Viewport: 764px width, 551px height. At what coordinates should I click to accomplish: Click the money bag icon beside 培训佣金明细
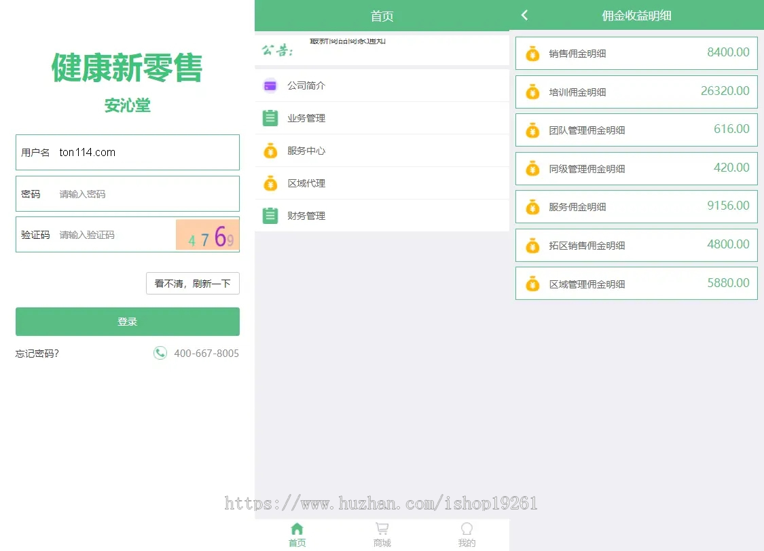(532, 92)
